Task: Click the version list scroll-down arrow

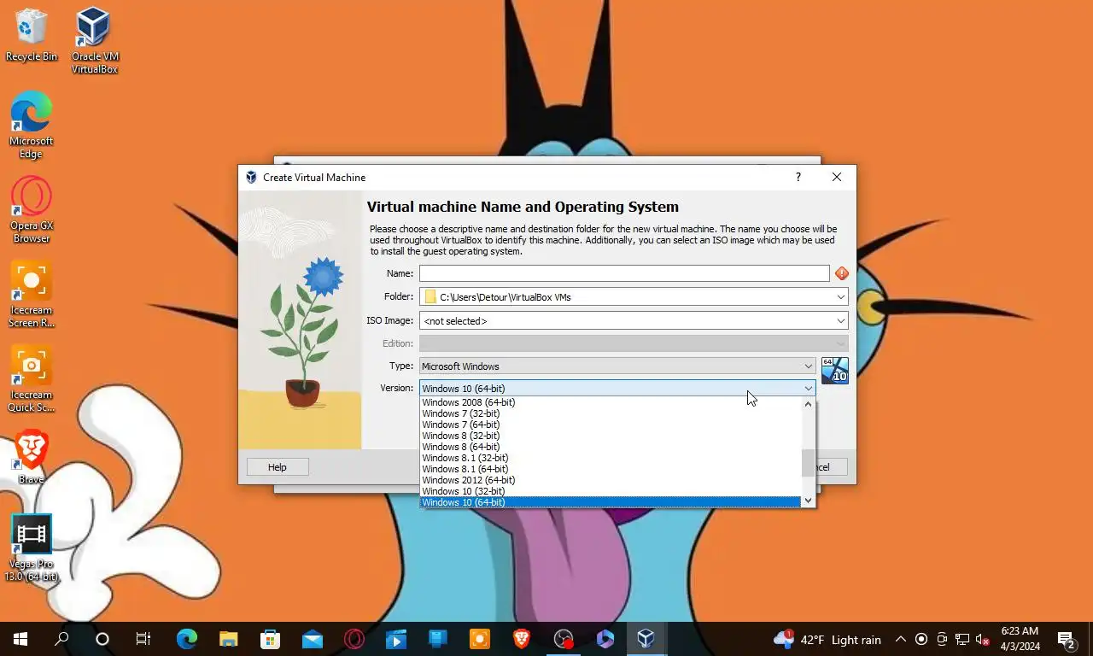Action: coord(808,501)
